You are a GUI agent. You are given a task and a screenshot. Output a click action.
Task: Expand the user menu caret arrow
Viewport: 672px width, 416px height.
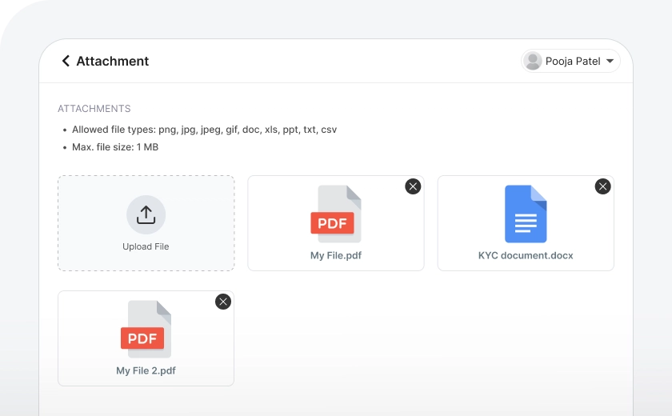click(610, 62)
